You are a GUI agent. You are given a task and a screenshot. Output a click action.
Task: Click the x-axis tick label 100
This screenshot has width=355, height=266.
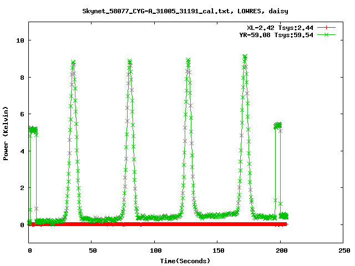[155, 250]
